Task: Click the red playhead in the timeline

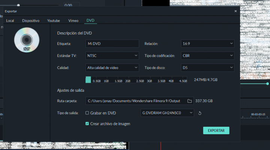Action: tap(160, 146)
